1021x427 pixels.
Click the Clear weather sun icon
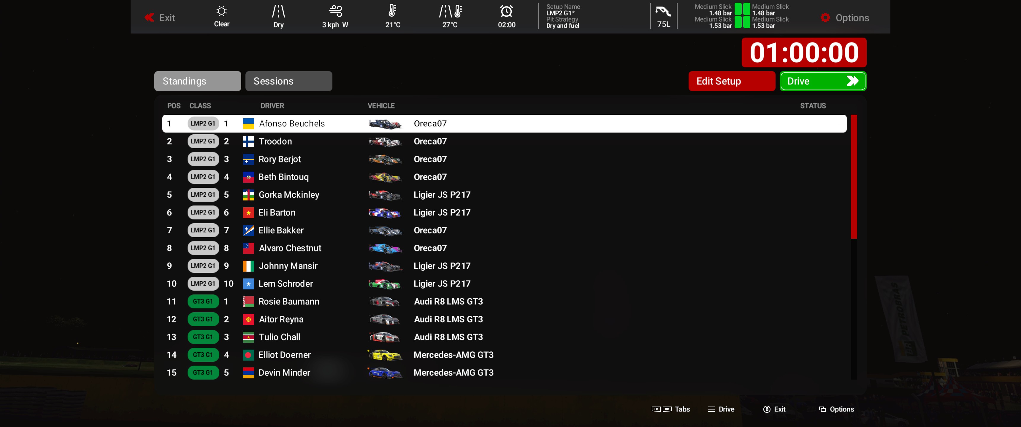(x=221, y=11)
